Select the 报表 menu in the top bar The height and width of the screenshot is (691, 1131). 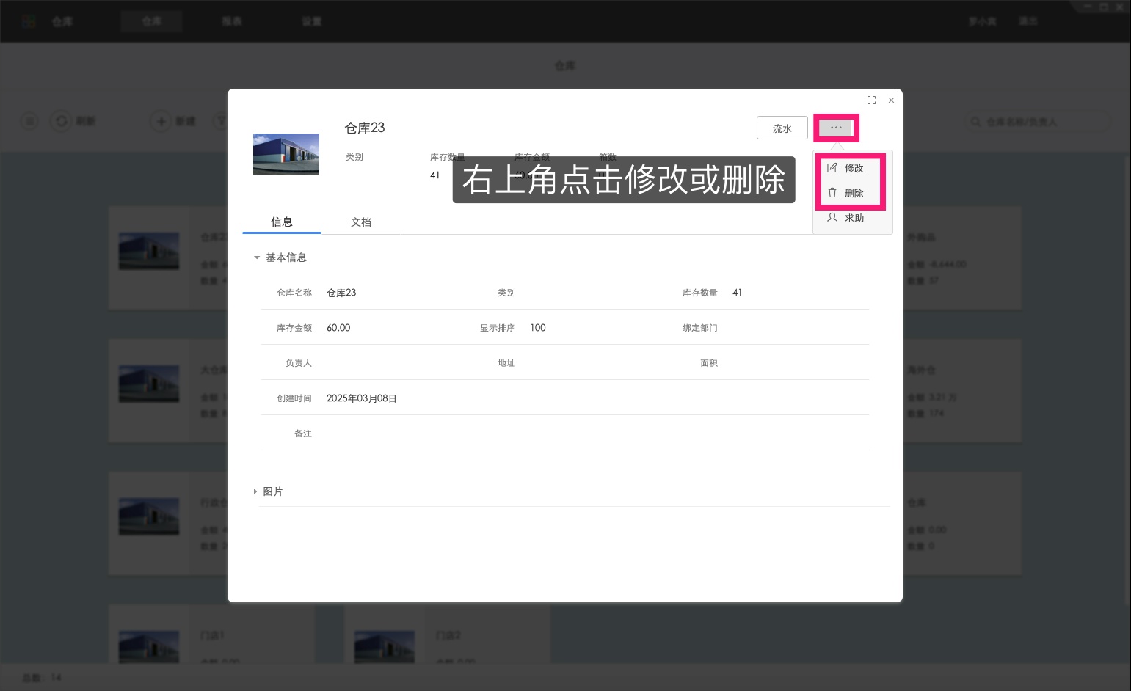232,21
